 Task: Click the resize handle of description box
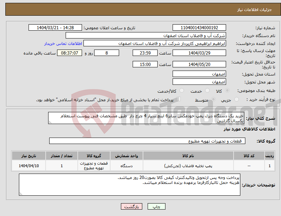tap(50, 122)
